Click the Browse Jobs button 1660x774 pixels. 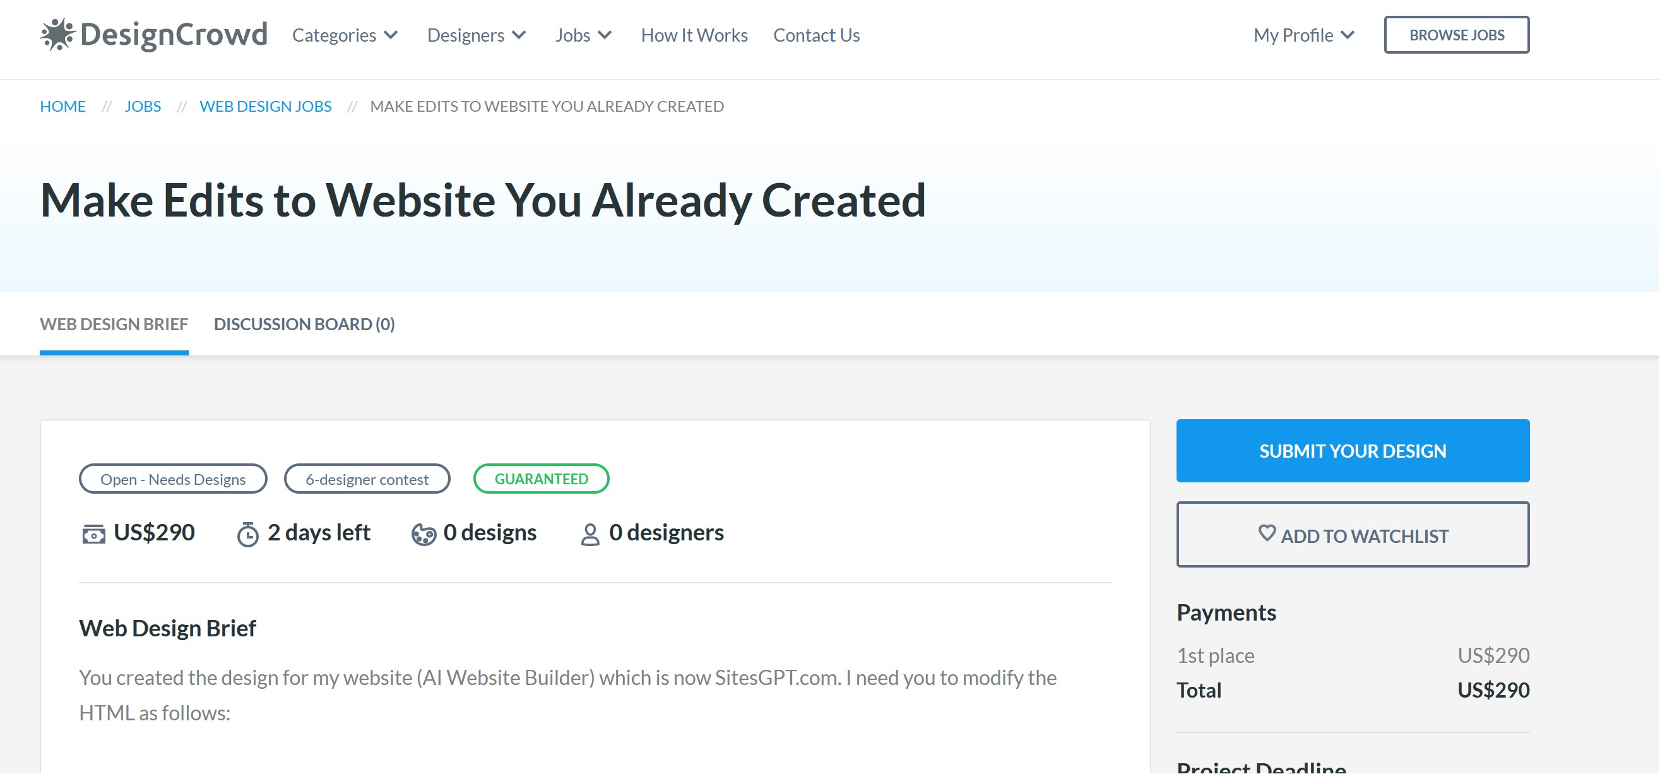(1456, 35)
